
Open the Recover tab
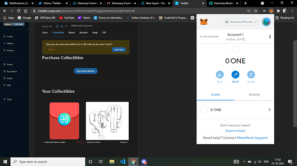coord(84,33)
